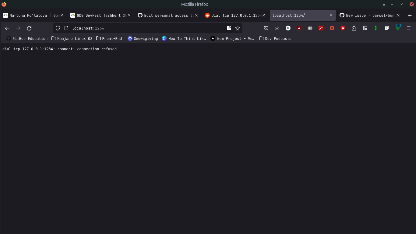Open the T text extension icon
This screenshot has width=416, height=234.
point(387,28)
